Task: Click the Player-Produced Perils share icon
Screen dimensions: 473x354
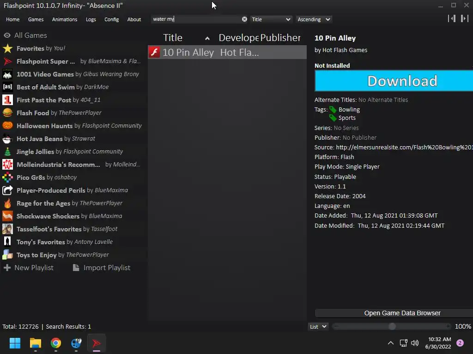Action: pos(7,190)
